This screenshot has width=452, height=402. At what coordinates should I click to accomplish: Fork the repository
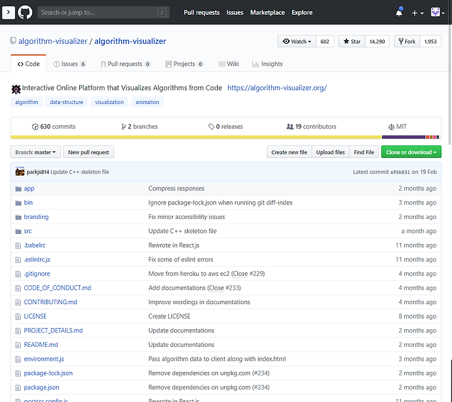pos(407,41)
